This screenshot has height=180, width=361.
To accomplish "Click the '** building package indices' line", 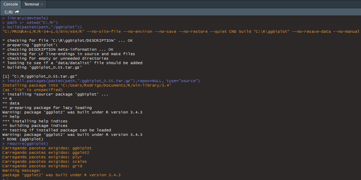I will tap(35, 126).
